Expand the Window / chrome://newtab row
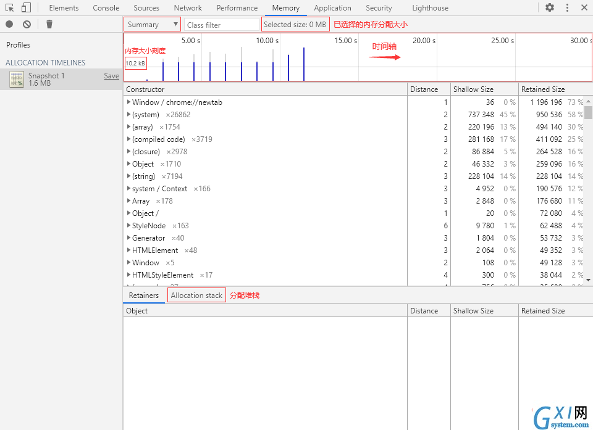593x430 pixels. (128, 102)
